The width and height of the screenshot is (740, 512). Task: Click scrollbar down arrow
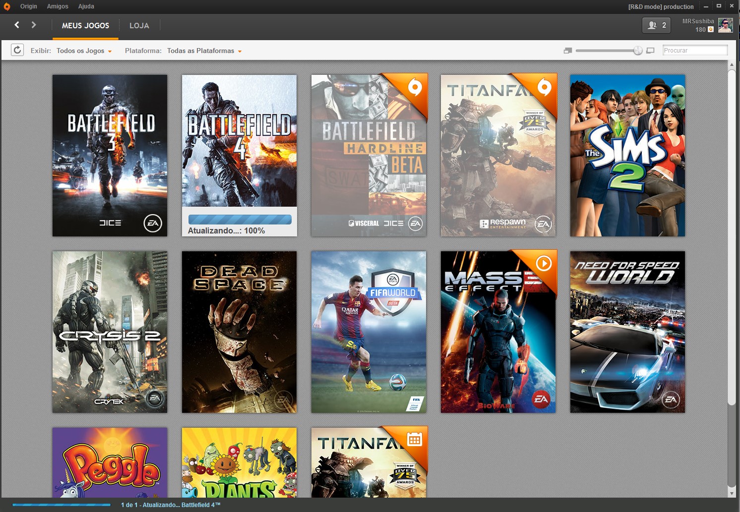732,494
